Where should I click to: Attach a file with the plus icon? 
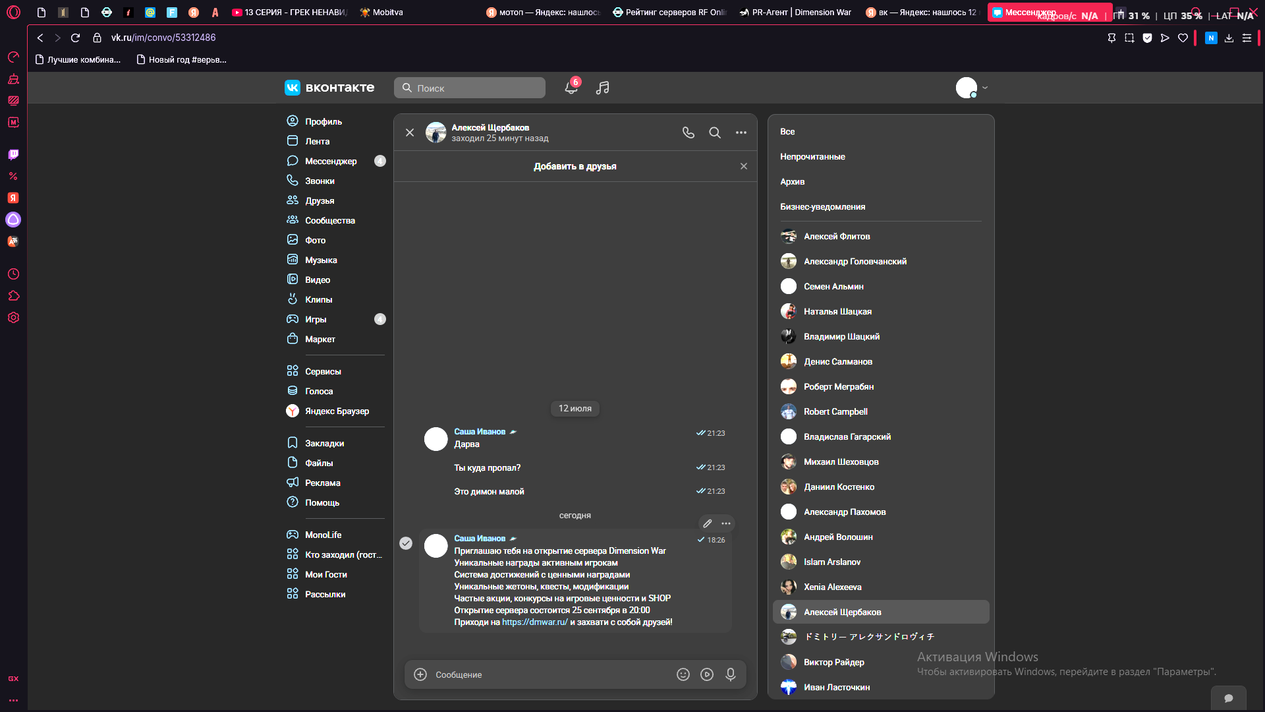point(420,674)
